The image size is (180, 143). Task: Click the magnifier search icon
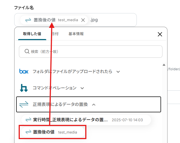[x=27, y=51]
